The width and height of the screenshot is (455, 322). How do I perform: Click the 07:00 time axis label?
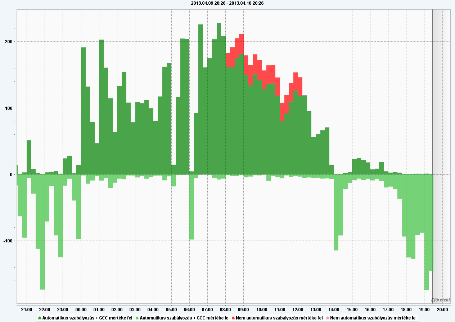click(207, 309)
